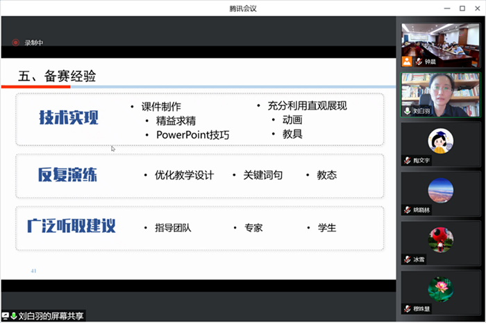The height and width of the screenshot is (323, 486).
Task: Click 冰雪's red mascot avatar
Action: pyautogui.click(x=440, y=239)
